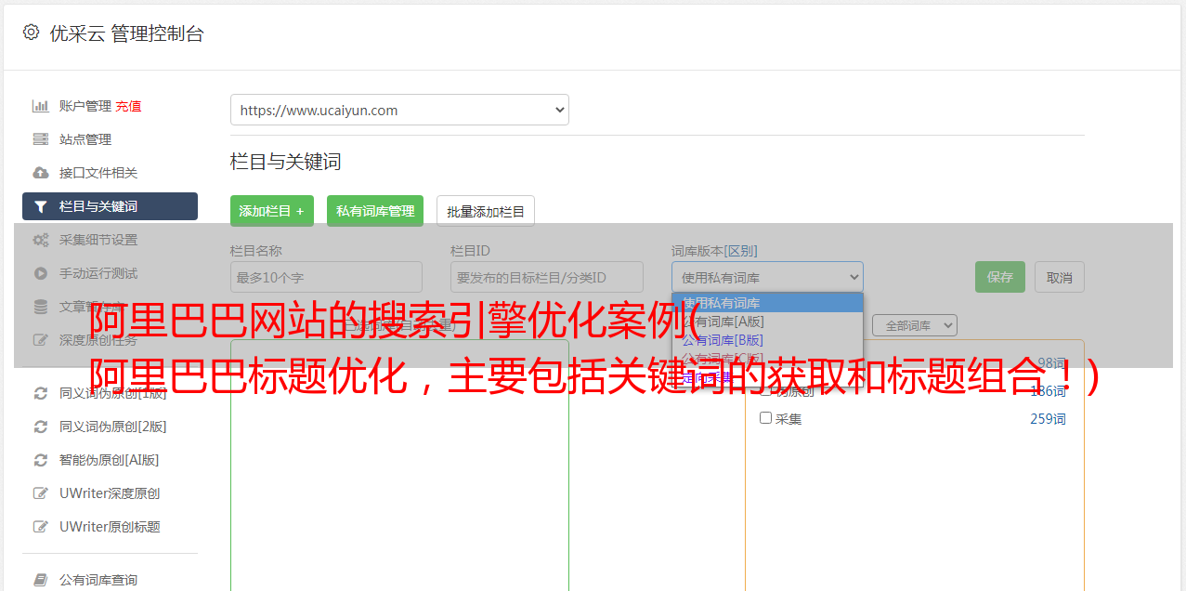
Task: Focus the 栏目名称 input field
Action: coord(326,277)
